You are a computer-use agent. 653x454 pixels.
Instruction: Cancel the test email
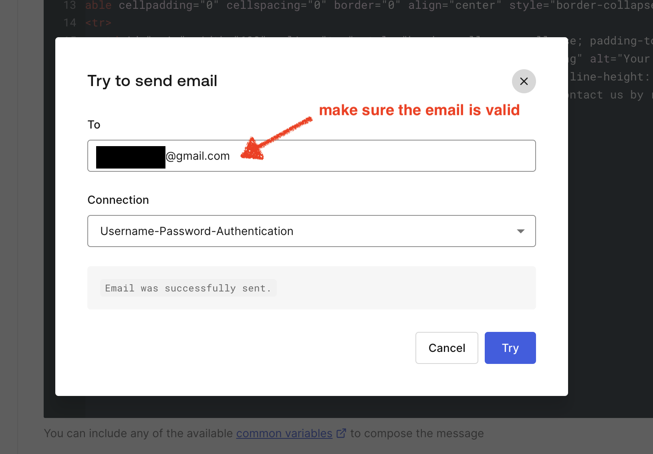[447, 348]
